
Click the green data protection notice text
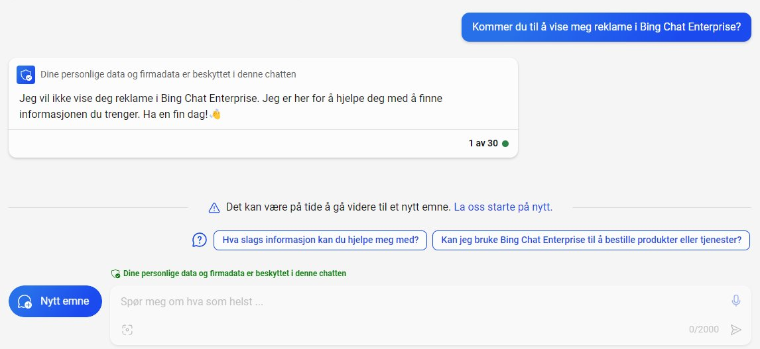click(x=235, y=274)
